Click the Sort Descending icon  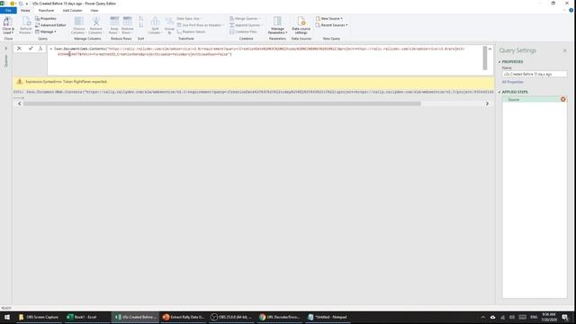point(141,25)
